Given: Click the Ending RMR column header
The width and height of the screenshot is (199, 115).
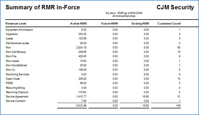Looking at the screenshot, I should (x=140, y=24).
